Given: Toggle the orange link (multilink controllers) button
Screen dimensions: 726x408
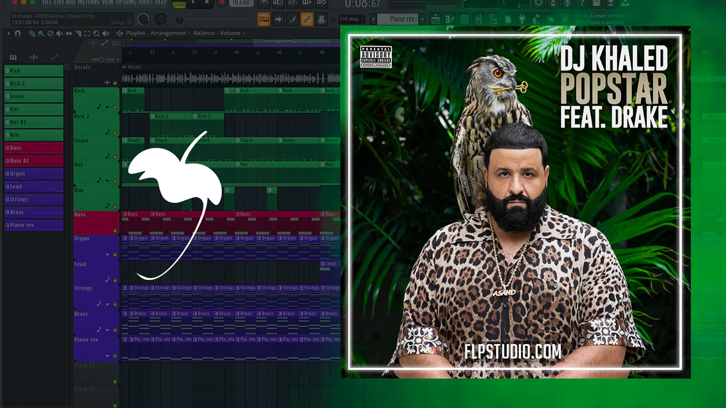Looking at the screenshot, I should click(x=307, y=19).
